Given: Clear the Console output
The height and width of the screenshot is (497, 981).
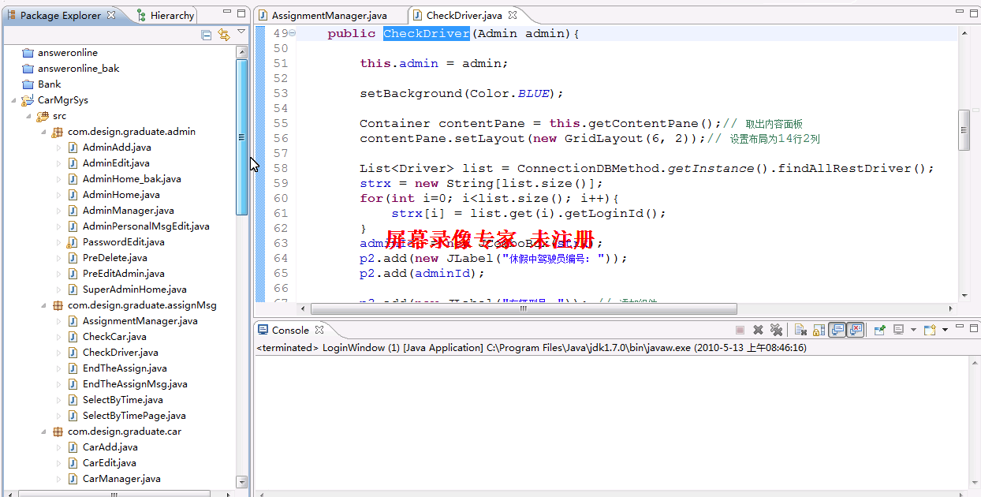Looking at the screenshot, I should (800, 330).
